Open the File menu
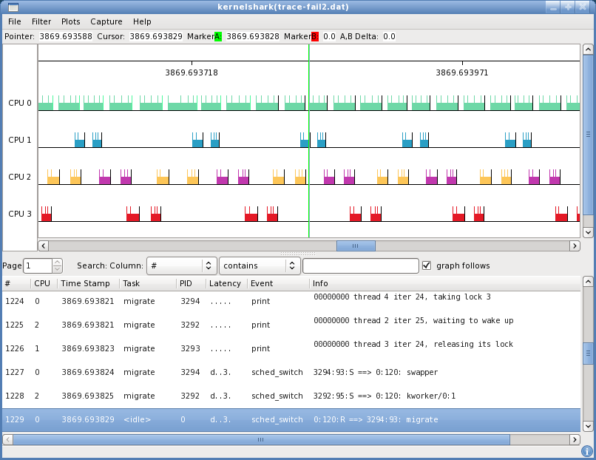 tap(14, 21)
